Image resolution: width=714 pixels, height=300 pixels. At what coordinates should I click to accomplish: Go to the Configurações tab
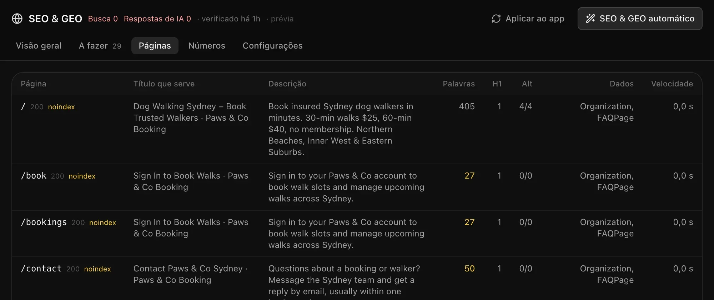[x=273, y=46]
